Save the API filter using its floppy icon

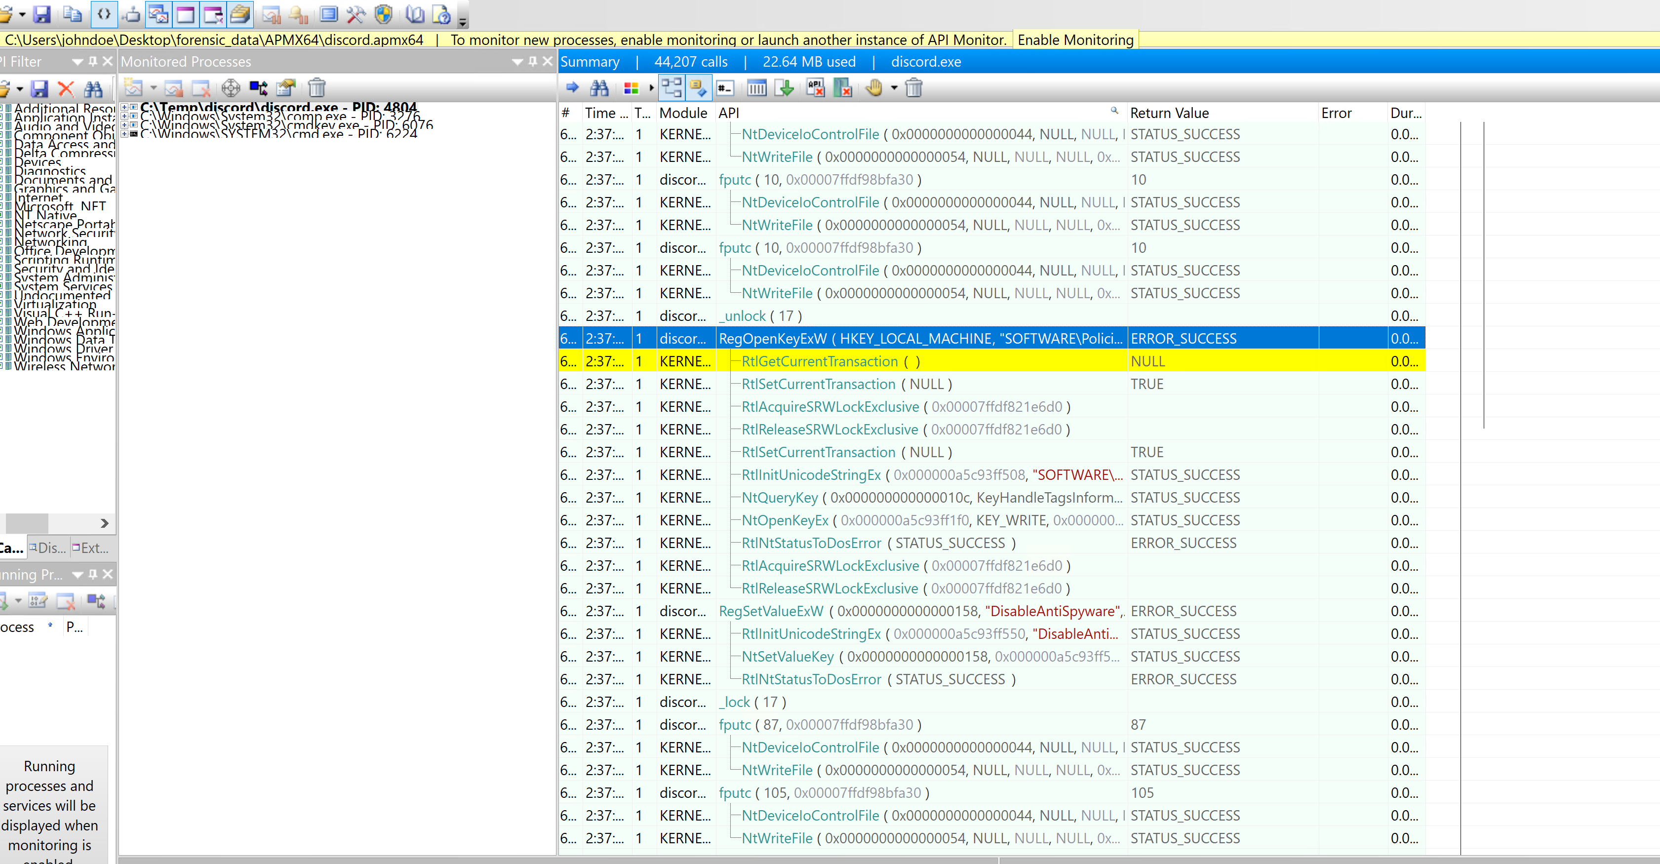click(x=40, y=88)
